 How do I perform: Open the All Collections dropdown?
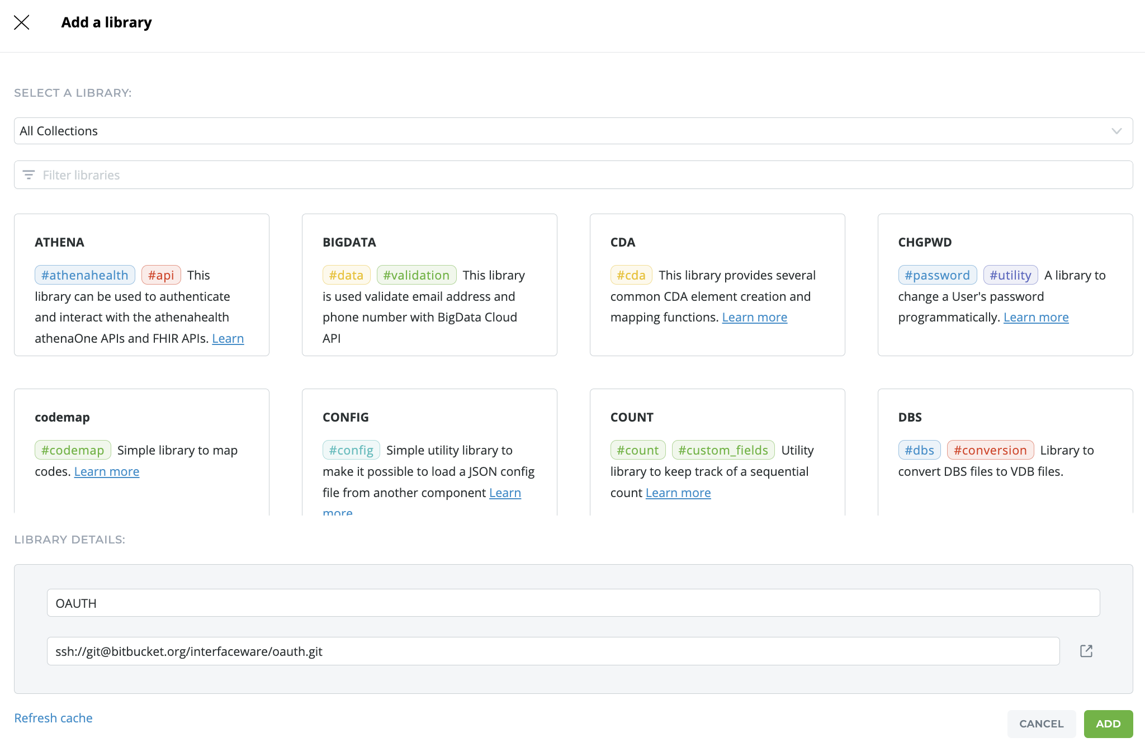tap(559, 131)
